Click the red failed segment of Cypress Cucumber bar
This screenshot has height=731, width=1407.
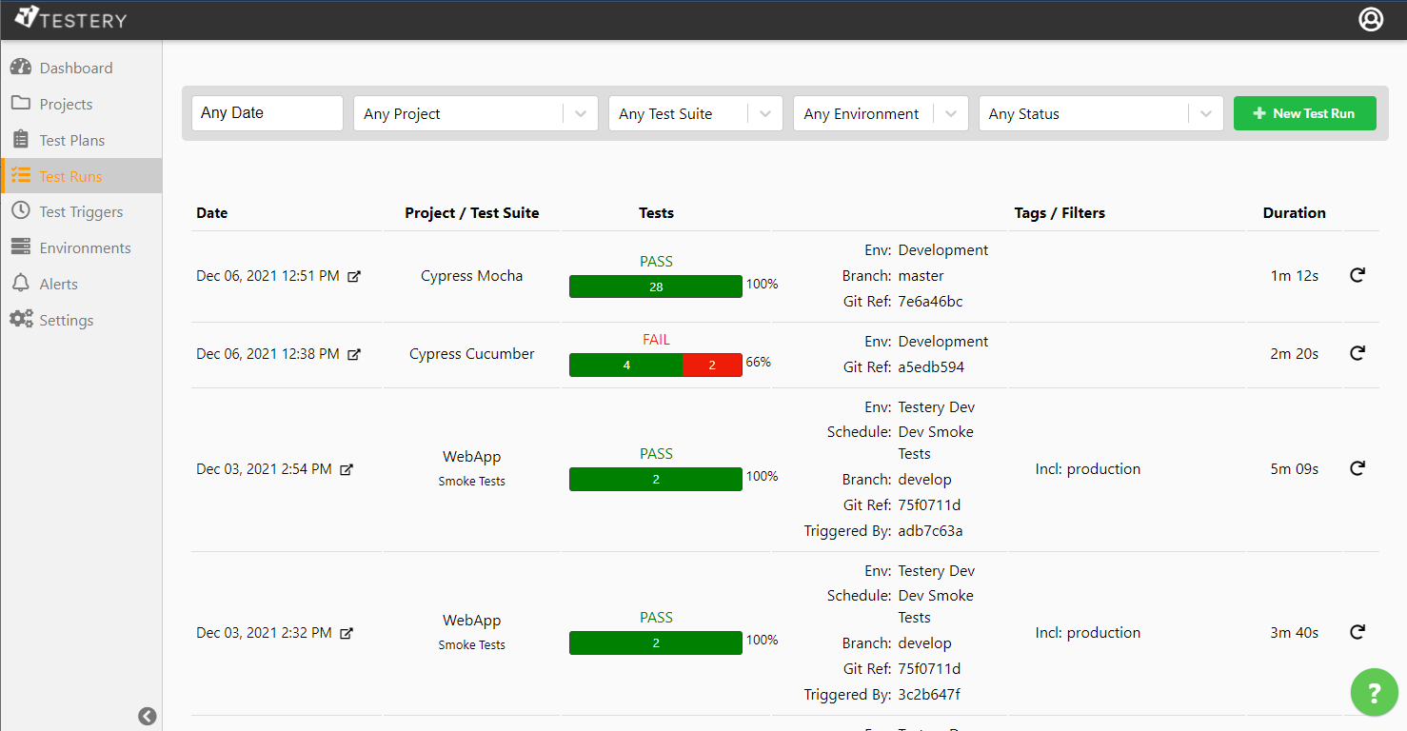712,365
